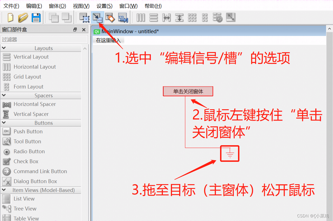The image size is (333, 221).
Task: Apply vertical layout from the toolbar
Action: click(x=154, y=17)
